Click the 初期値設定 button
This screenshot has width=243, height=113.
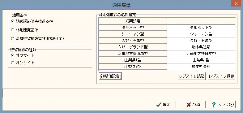[110, 76]
